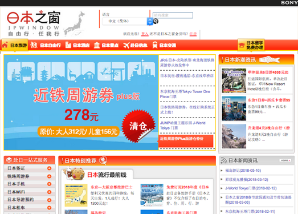Click the stacked layers icon beside 赴日一站式服务
This screenshot has width=298, height=214.
coord(9,160)
